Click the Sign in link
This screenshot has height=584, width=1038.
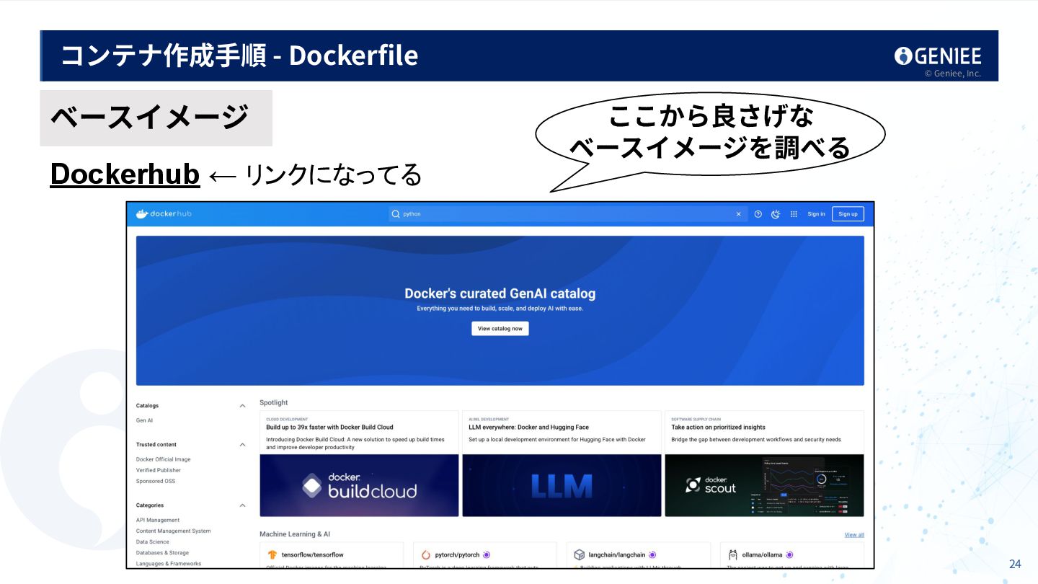[816, 214]
